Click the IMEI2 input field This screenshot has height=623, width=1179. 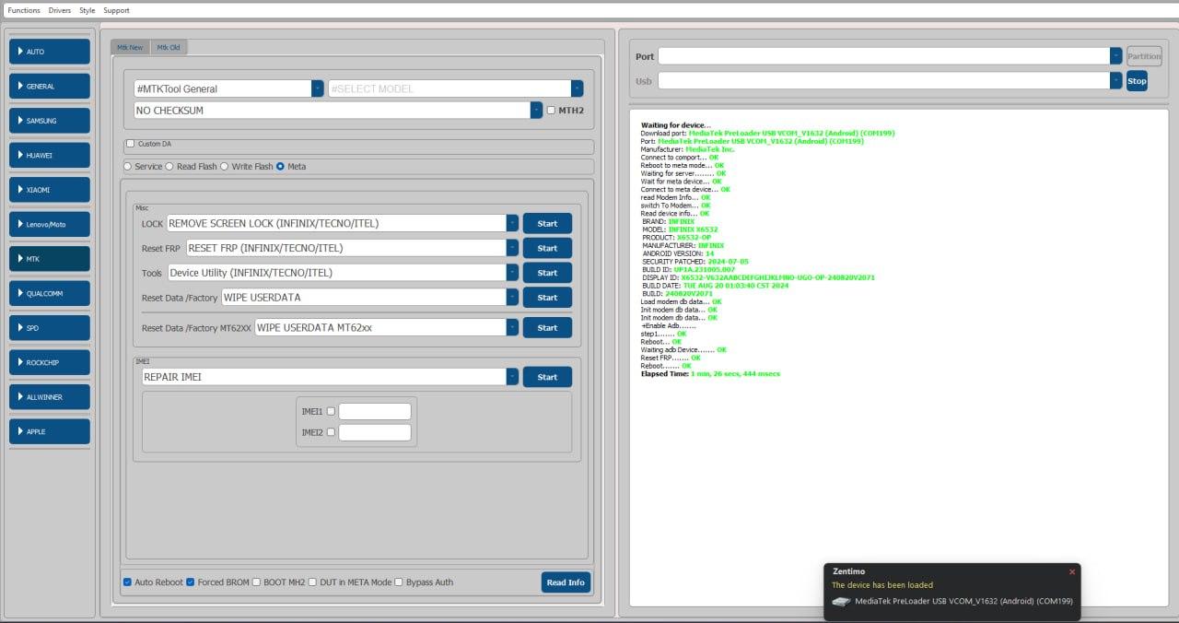coord(375,432)
